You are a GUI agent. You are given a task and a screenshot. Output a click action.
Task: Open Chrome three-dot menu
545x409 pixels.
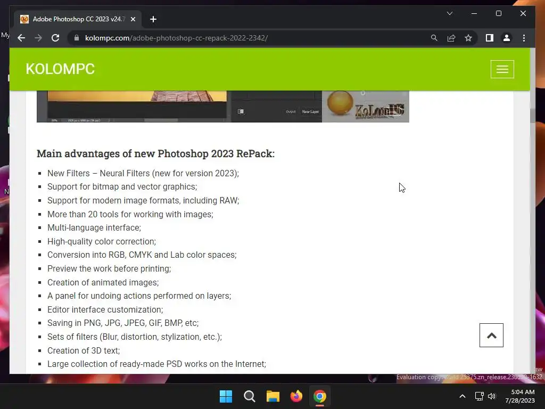tap(524, 38)
